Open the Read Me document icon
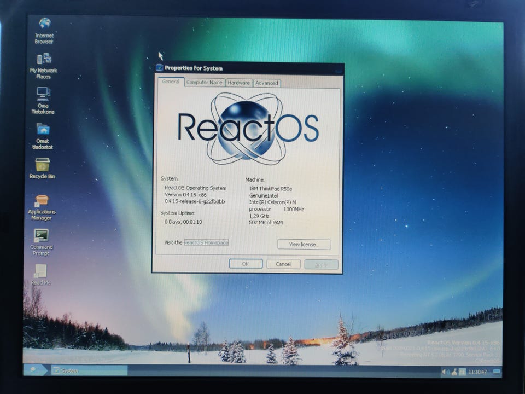The image size is (525, 394). (40, 271)
